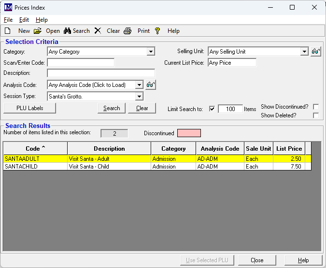Click the number of items listed field
This screenshot has width=326, height=268.
(114, 133)
